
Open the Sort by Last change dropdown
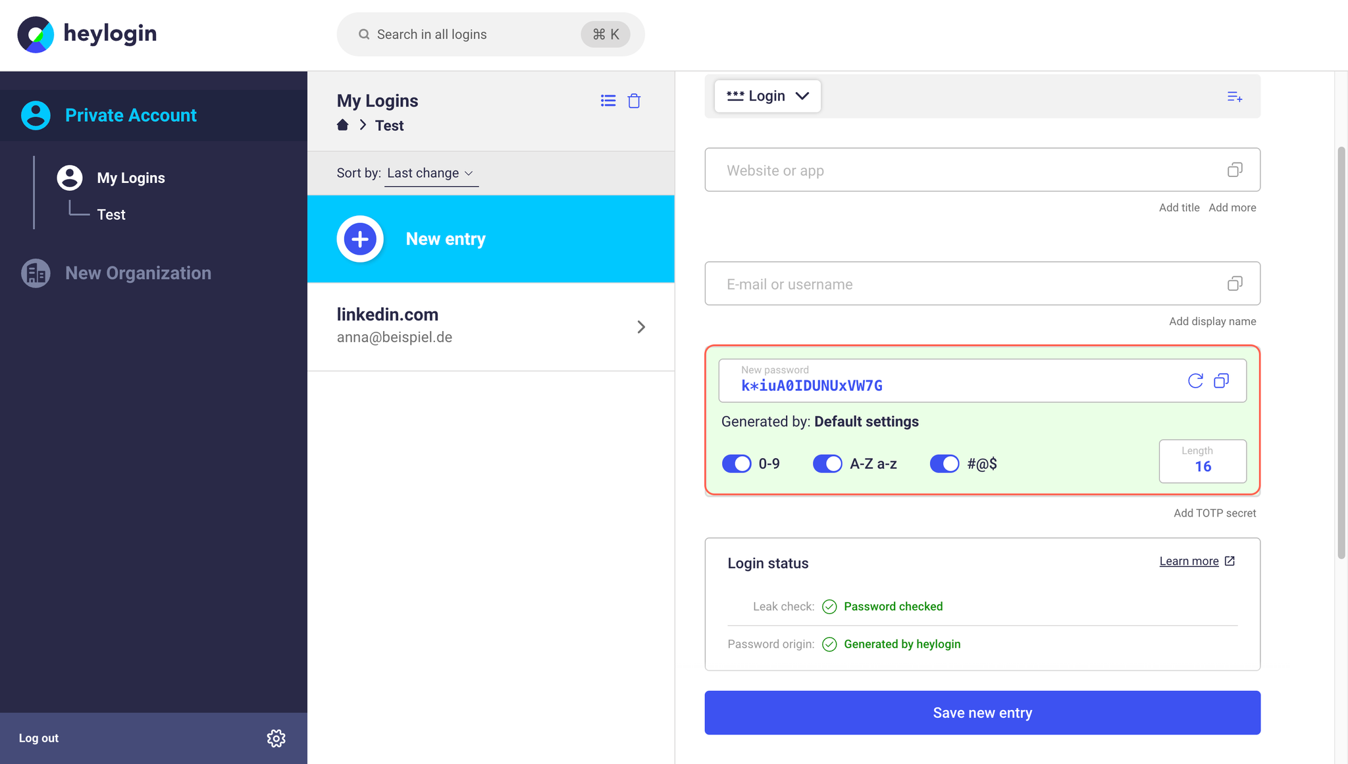point(431,173)
